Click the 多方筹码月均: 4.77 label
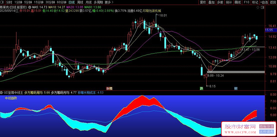This screenshot has height=137, width=277. tap(64, 92)
